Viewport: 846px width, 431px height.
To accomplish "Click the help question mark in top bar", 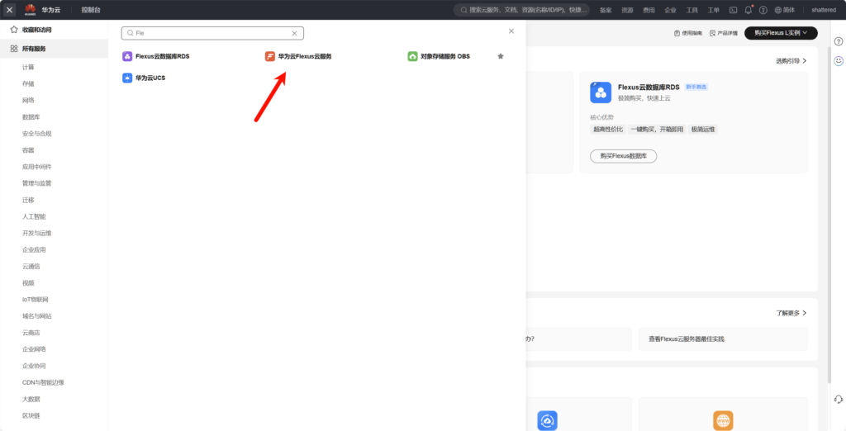I will [x=763, y=10].
